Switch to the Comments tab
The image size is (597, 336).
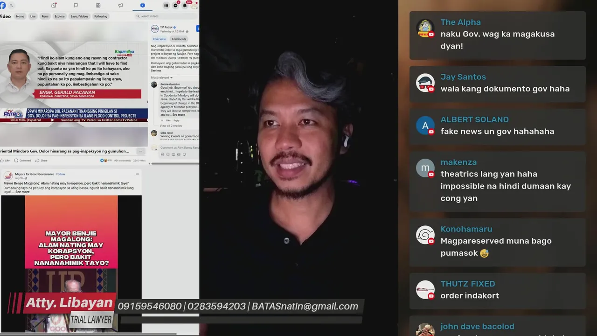(179, 39)
